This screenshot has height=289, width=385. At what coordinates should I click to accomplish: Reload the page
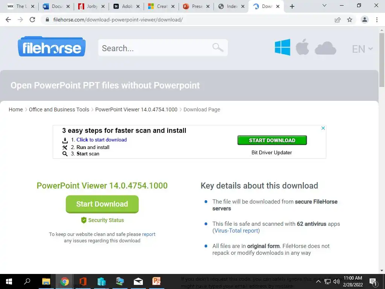(x=32, y=20)
